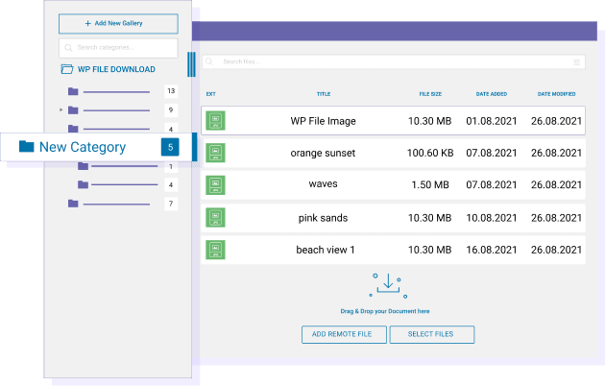Click the New Category folder icon
Image resolution: width=605 pixels, height=386 pixels.
click(27, 147)
